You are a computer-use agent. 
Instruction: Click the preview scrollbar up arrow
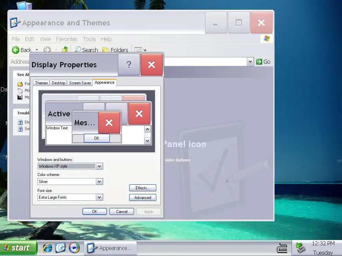tap(147, 129)
